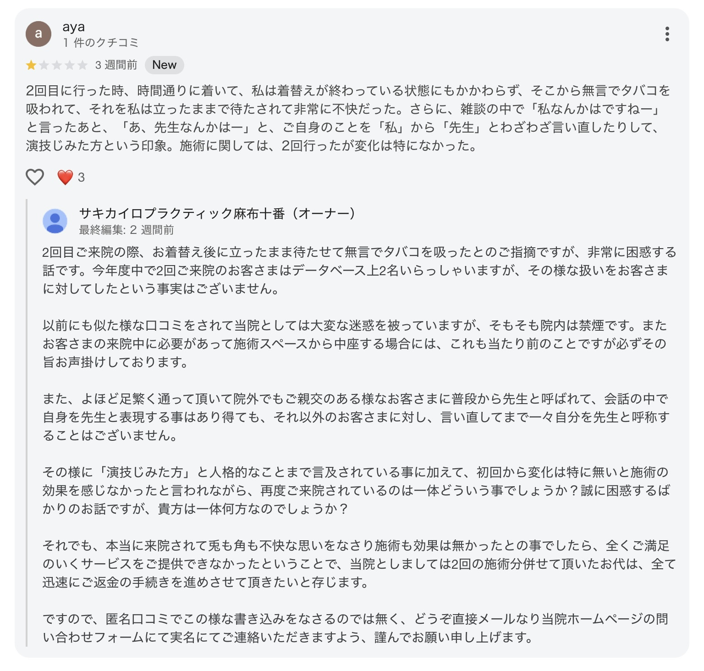Screen dimensions: 704x671
Task: Click the fourth gray rating star
Action: 70,65
